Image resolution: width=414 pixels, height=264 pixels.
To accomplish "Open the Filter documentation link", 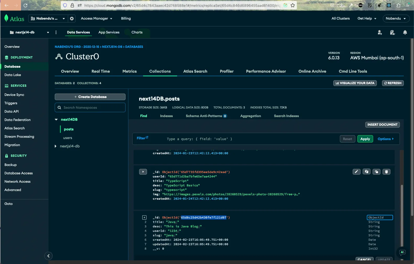I will pos(142,138).
